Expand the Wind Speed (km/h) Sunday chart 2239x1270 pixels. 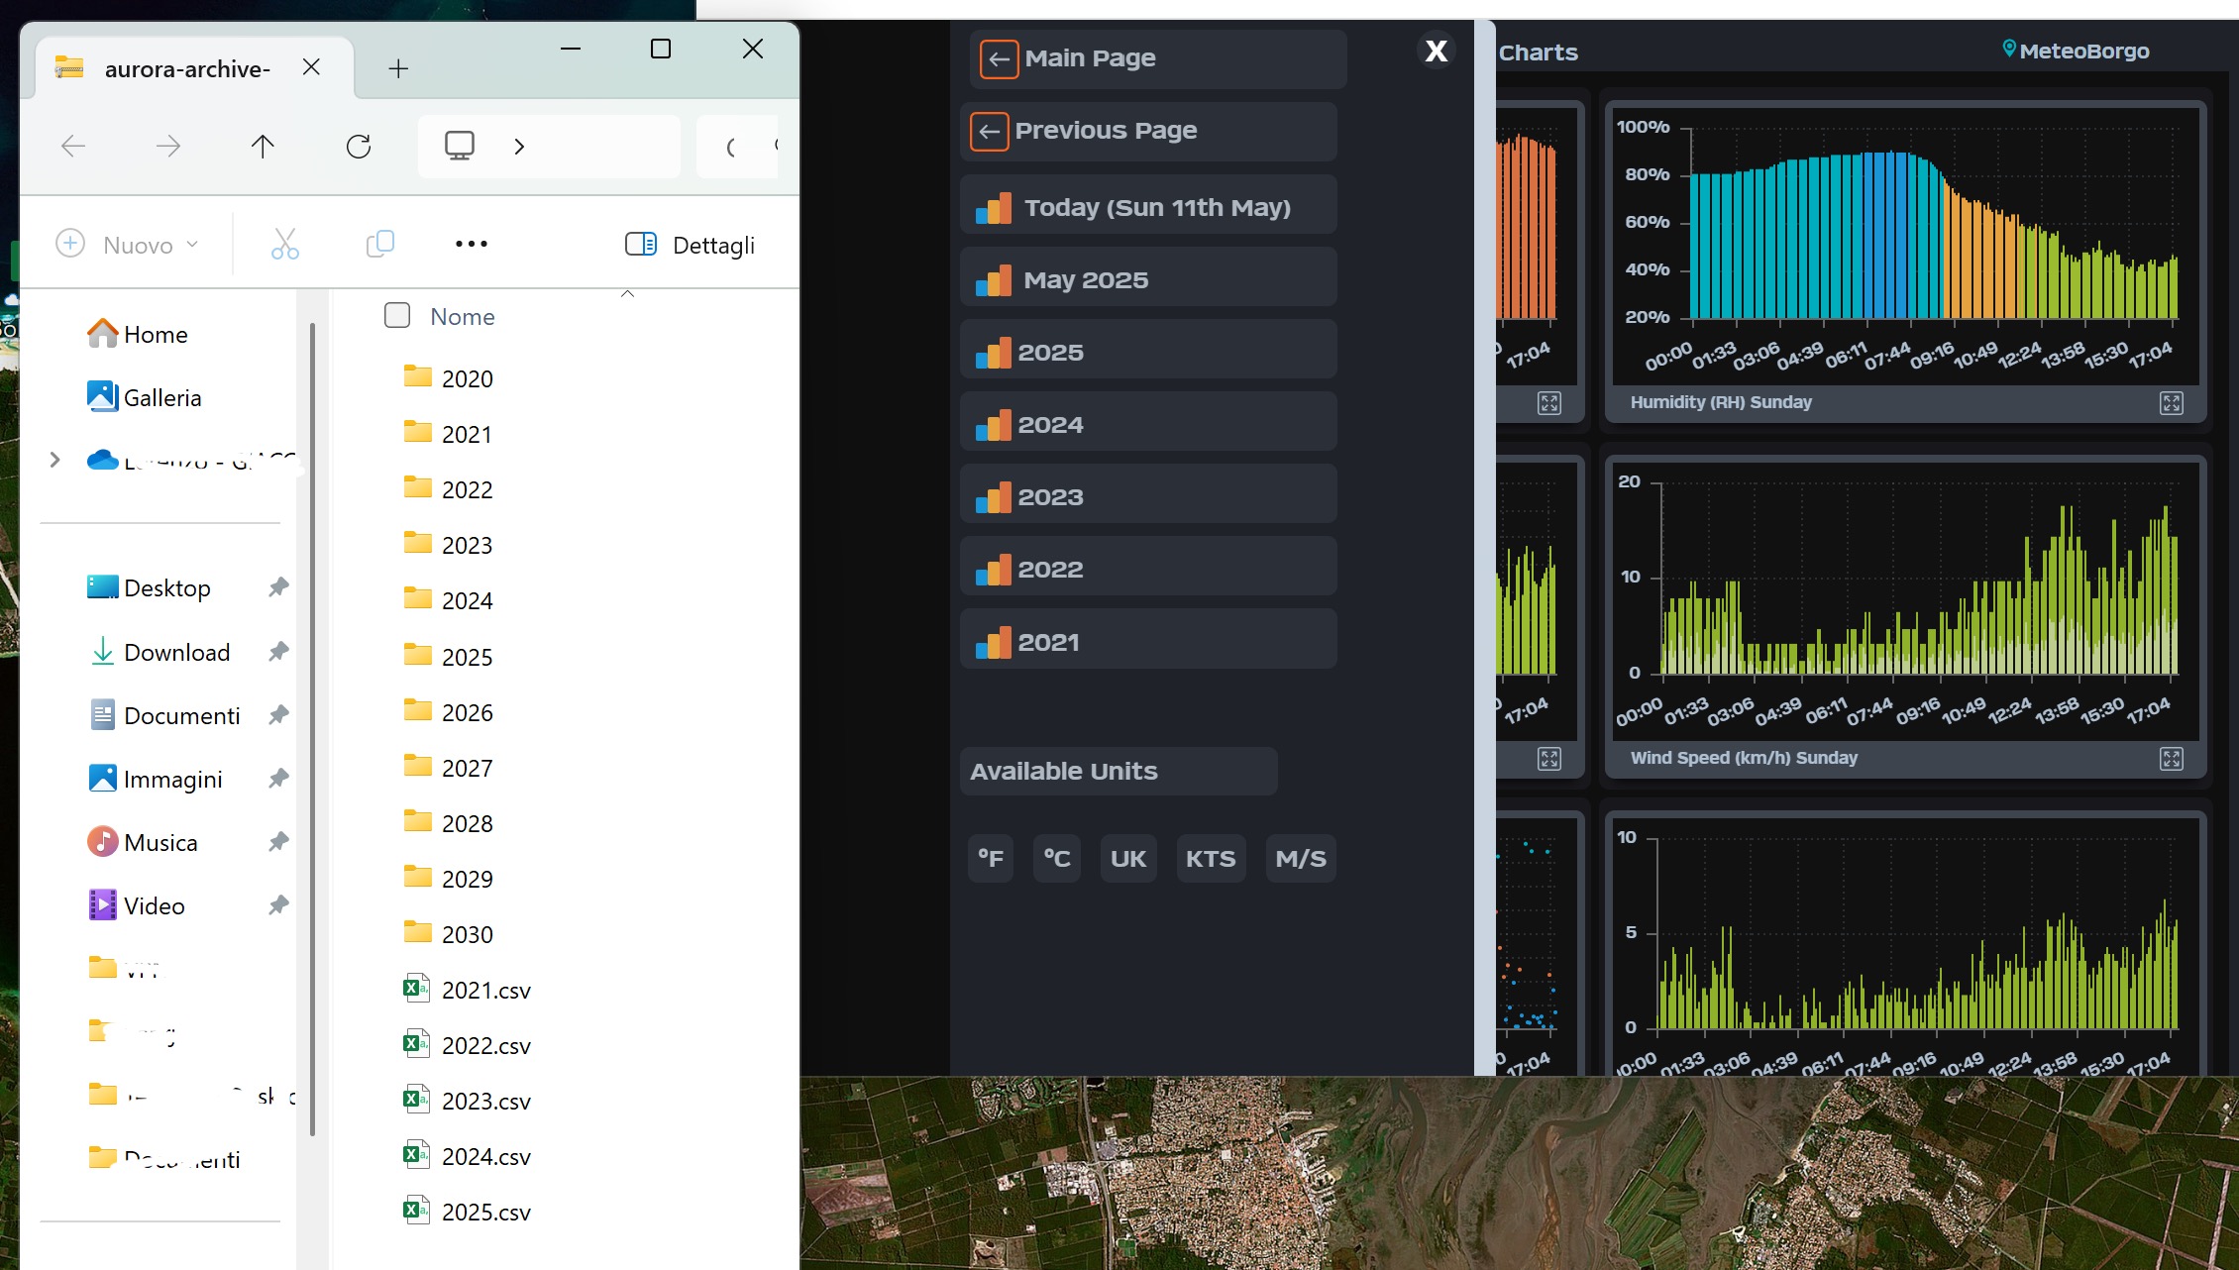coord(2172,759)
